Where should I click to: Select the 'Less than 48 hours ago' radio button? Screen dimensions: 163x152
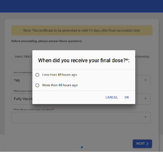tap(37, 75)
